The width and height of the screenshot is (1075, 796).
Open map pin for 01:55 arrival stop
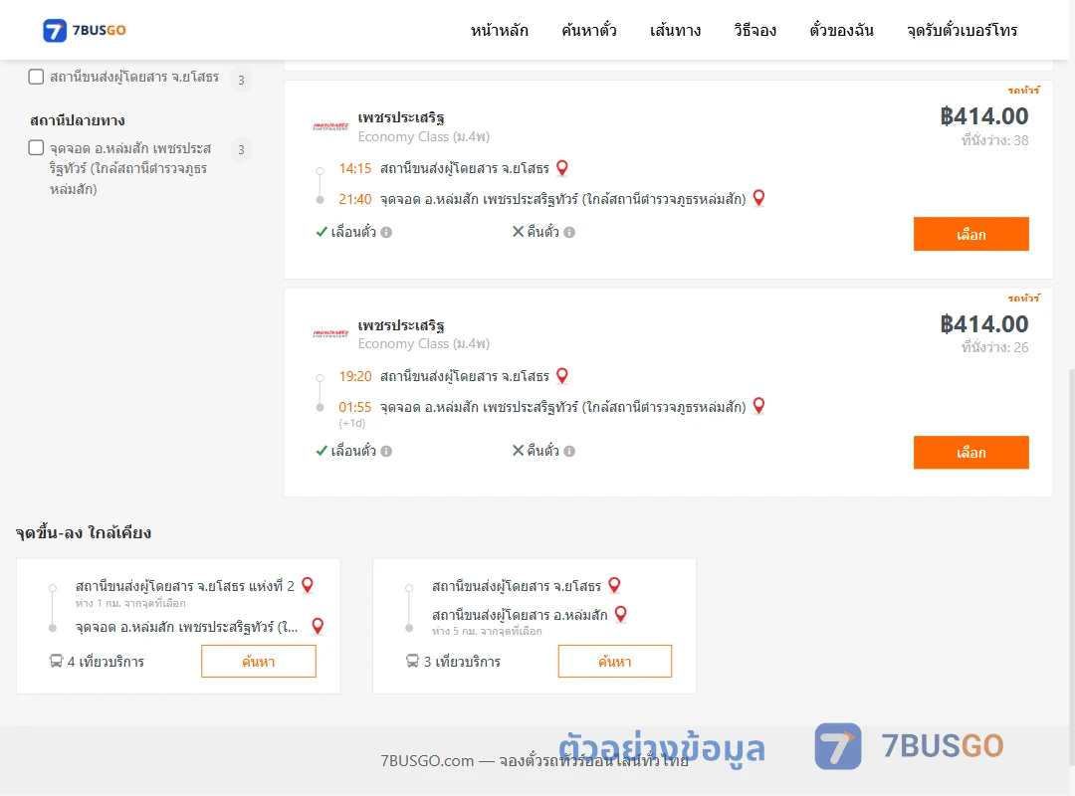click(758, 406)
